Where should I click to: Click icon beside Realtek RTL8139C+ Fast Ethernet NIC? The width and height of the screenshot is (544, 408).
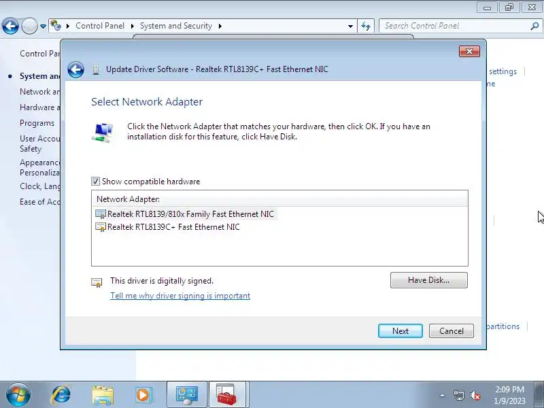[x=101, y=227]
